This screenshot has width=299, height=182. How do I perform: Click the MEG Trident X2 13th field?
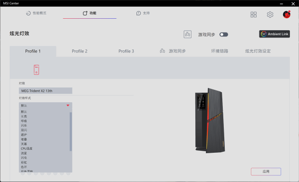(x=46, y=91)
